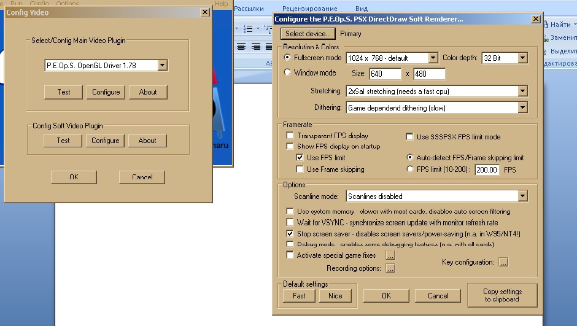Apply Fast default settings
Image resolution: width=577 pixels, height=326 pixels.
299,296
